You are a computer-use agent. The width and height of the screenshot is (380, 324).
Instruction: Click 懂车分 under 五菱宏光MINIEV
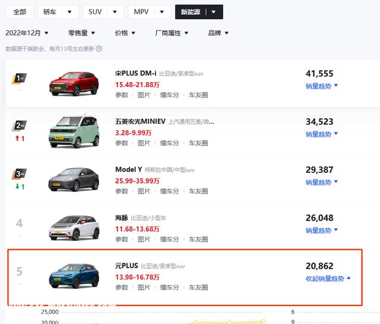[x=170, y=143]
